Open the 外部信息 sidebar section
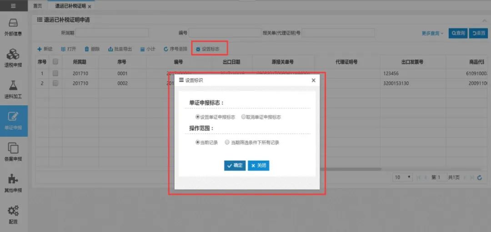 click(13, 28)
